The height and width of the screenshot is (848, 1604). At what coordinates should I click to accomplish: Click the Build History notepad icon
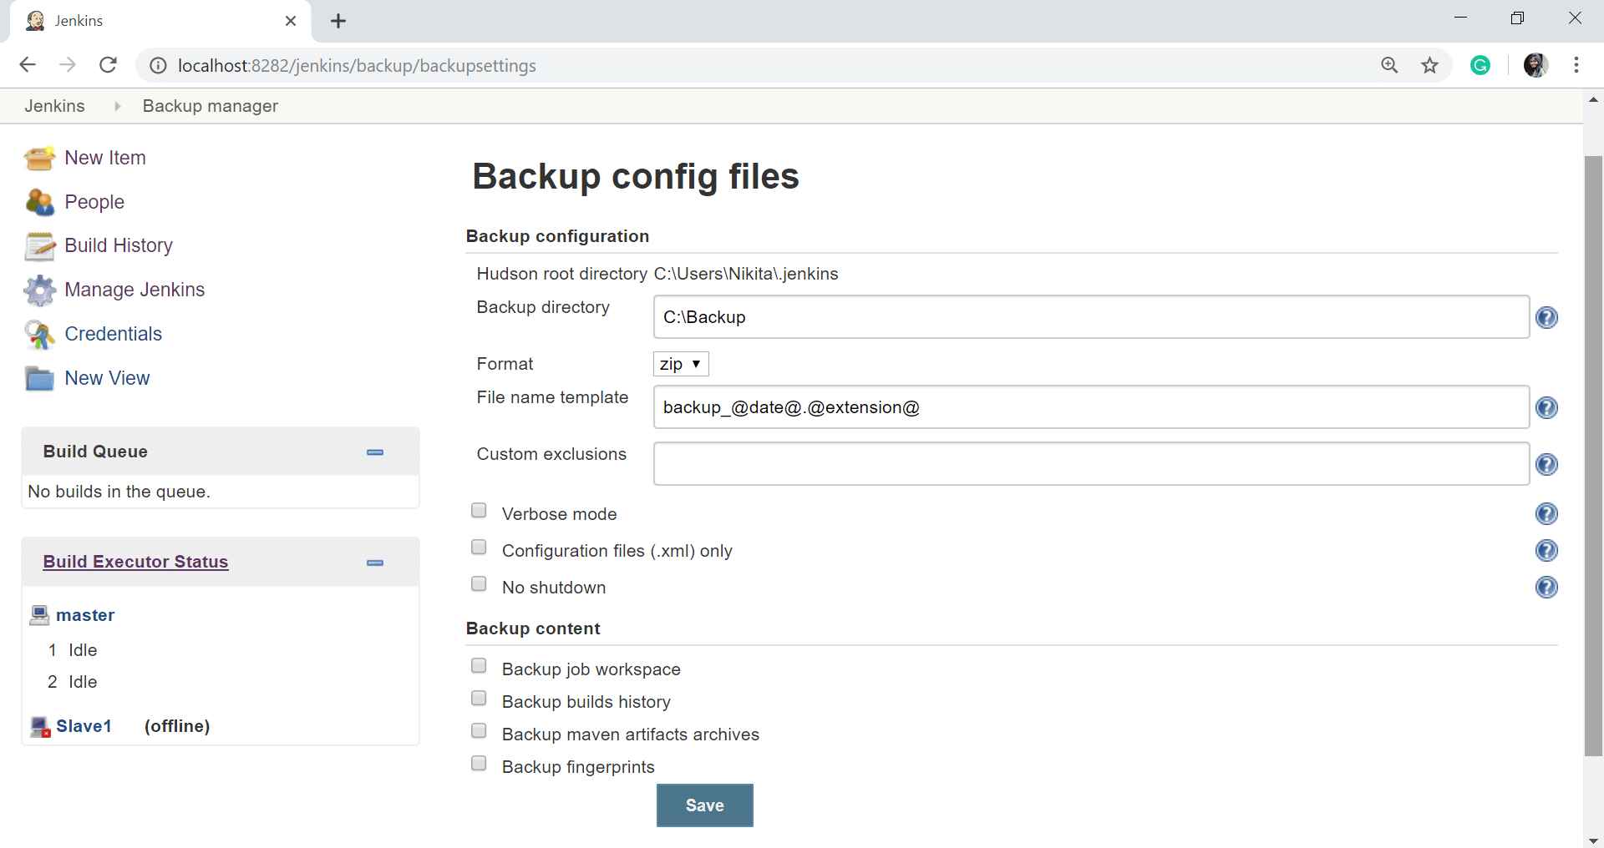[x=39, y=246]
